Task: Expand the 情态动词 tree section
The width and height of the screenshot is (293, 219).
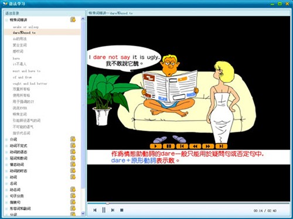Action: pyautogui.click(x=6, y=165)
